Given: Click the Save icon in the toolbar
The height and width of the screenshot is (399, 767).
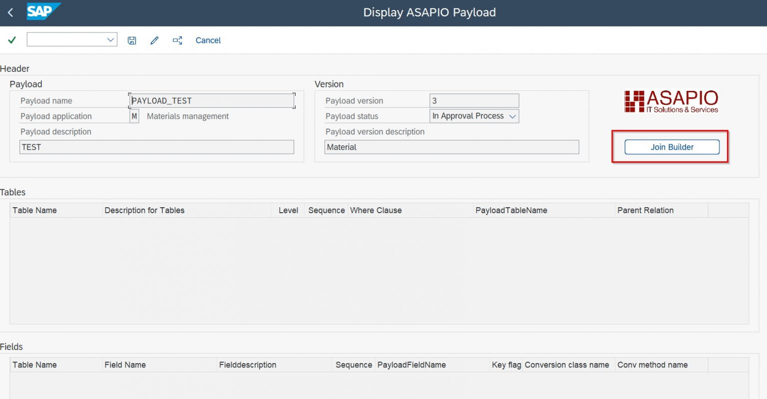Looking at the screenshot, I should [x=131, y=40].
